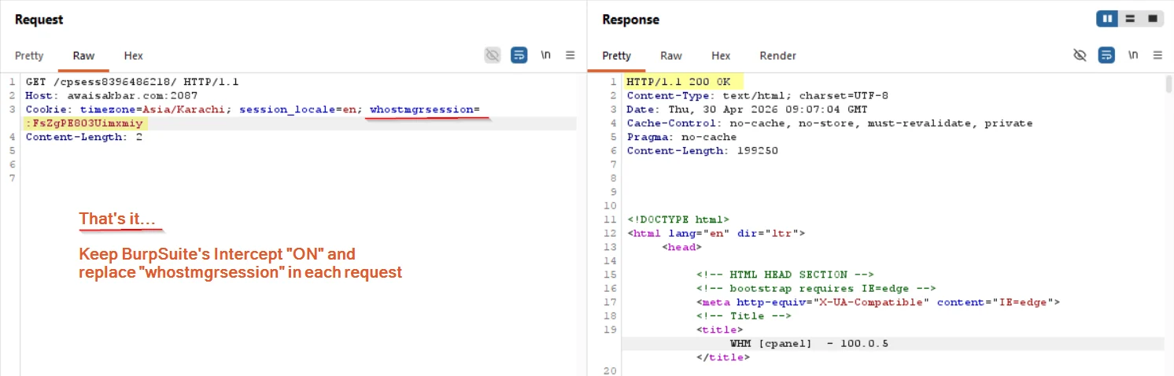Click the Date: Thu, 30 Apr 2026 header
The image size is (1174, 376).
[748, 109]
